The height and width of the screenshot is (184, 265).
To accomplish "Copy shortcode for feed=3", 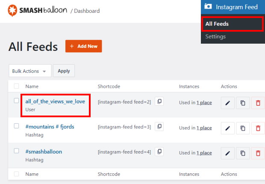I will coord(159,127).
